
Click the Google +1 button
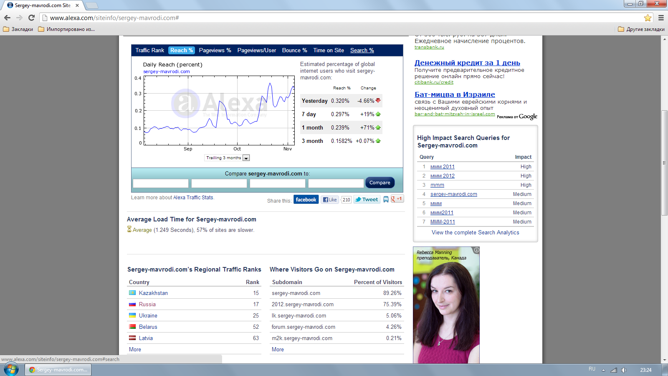click(x=397, y=199)
